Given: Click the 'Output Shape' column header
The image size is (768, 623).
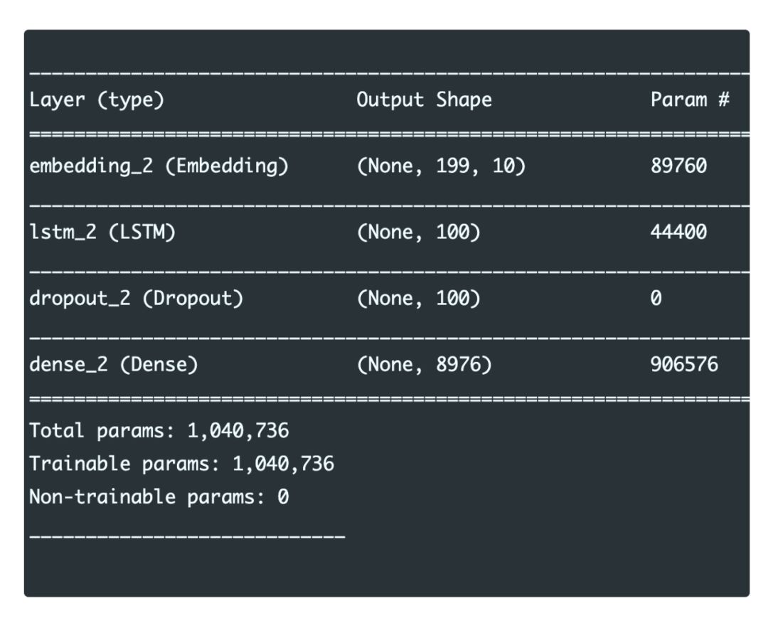Looking at the screenshot, I should (424, 100).
